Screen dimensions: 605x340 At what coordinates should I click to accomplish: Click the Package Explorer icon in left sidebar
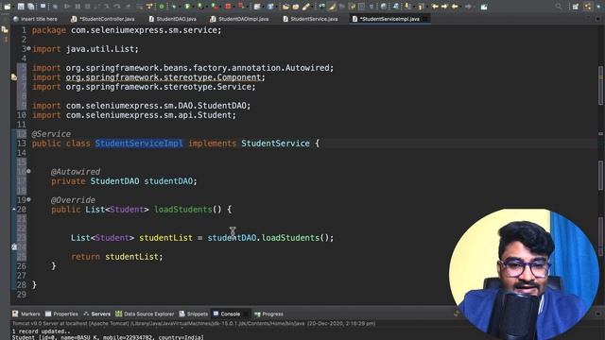[x=5, y=29]
